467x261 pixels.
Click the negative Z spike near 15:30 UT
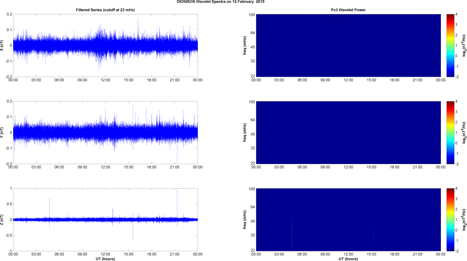tap(133, 231)
